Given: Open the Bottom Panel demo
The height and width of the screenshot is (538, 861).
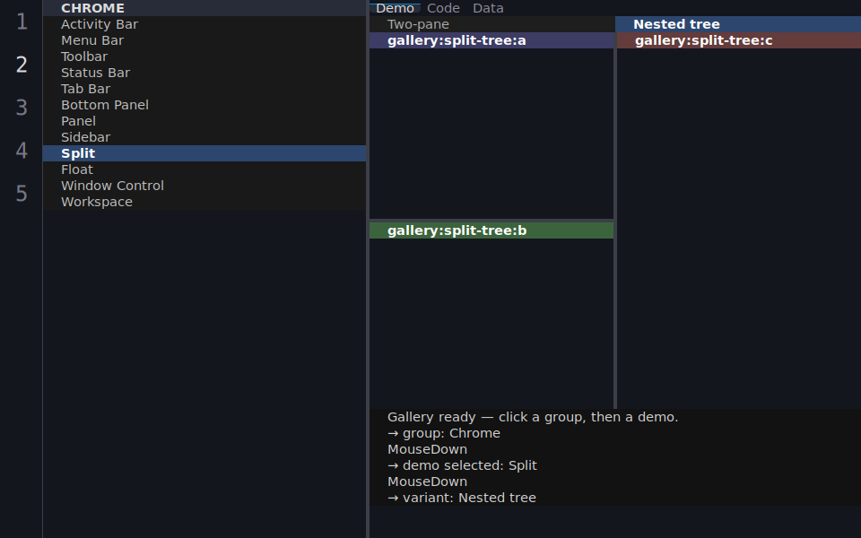Looking at the screenshot, I should pyautogui.click(x=204, y=105).
